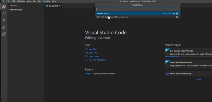The image size is (212, 102).
Task: Open the File menu
Action: (8, 1)
